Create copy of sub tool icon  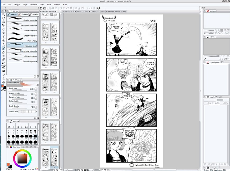35,76
